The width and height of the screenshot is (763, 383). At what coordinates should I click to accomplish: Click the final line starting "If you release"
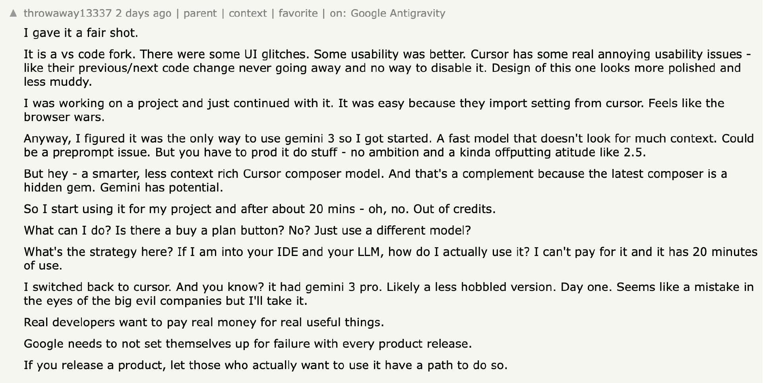(x=265, y=365)
